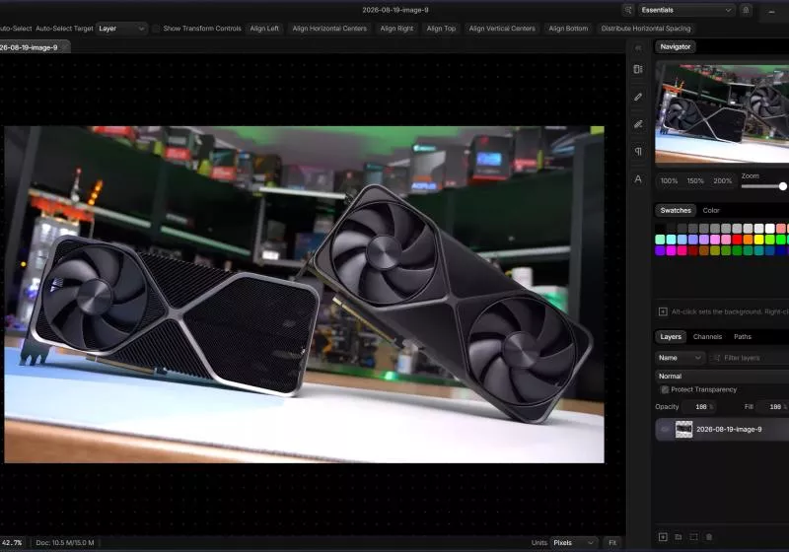Set navigator zoom to 150%
The height and width of the screenshot is (552, 789).
coord(695,181)
